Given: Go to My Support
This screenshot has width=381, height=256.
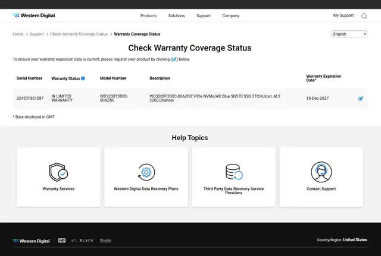Looking at the screenshot, I should pyautogui.click(x=343, y=15).
